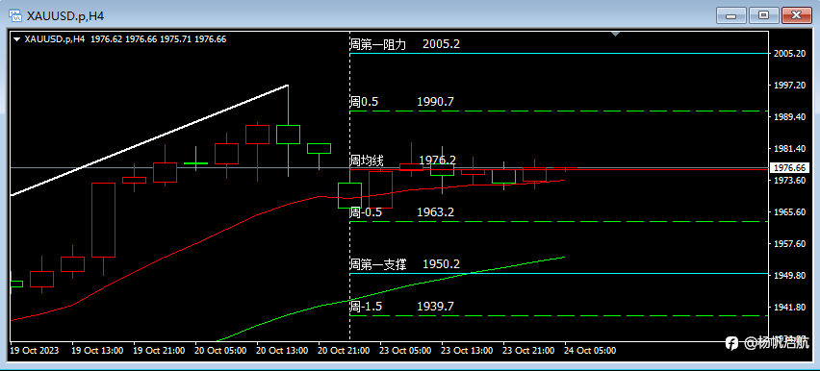Click the 23 Oct 13:00 time label
The width and height of the screenshot is (820, 371).
click(468, 350)
